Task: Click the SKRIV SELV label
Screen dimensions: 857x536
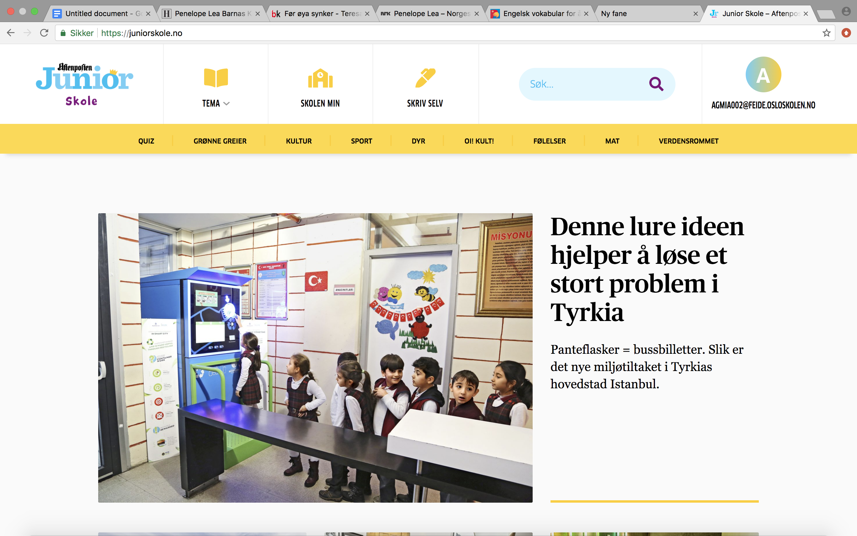Action: tap(425, 104)
